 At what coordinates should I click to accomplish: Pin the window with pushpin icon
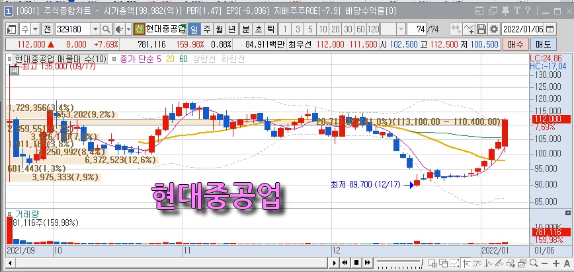tap(505, 11)
